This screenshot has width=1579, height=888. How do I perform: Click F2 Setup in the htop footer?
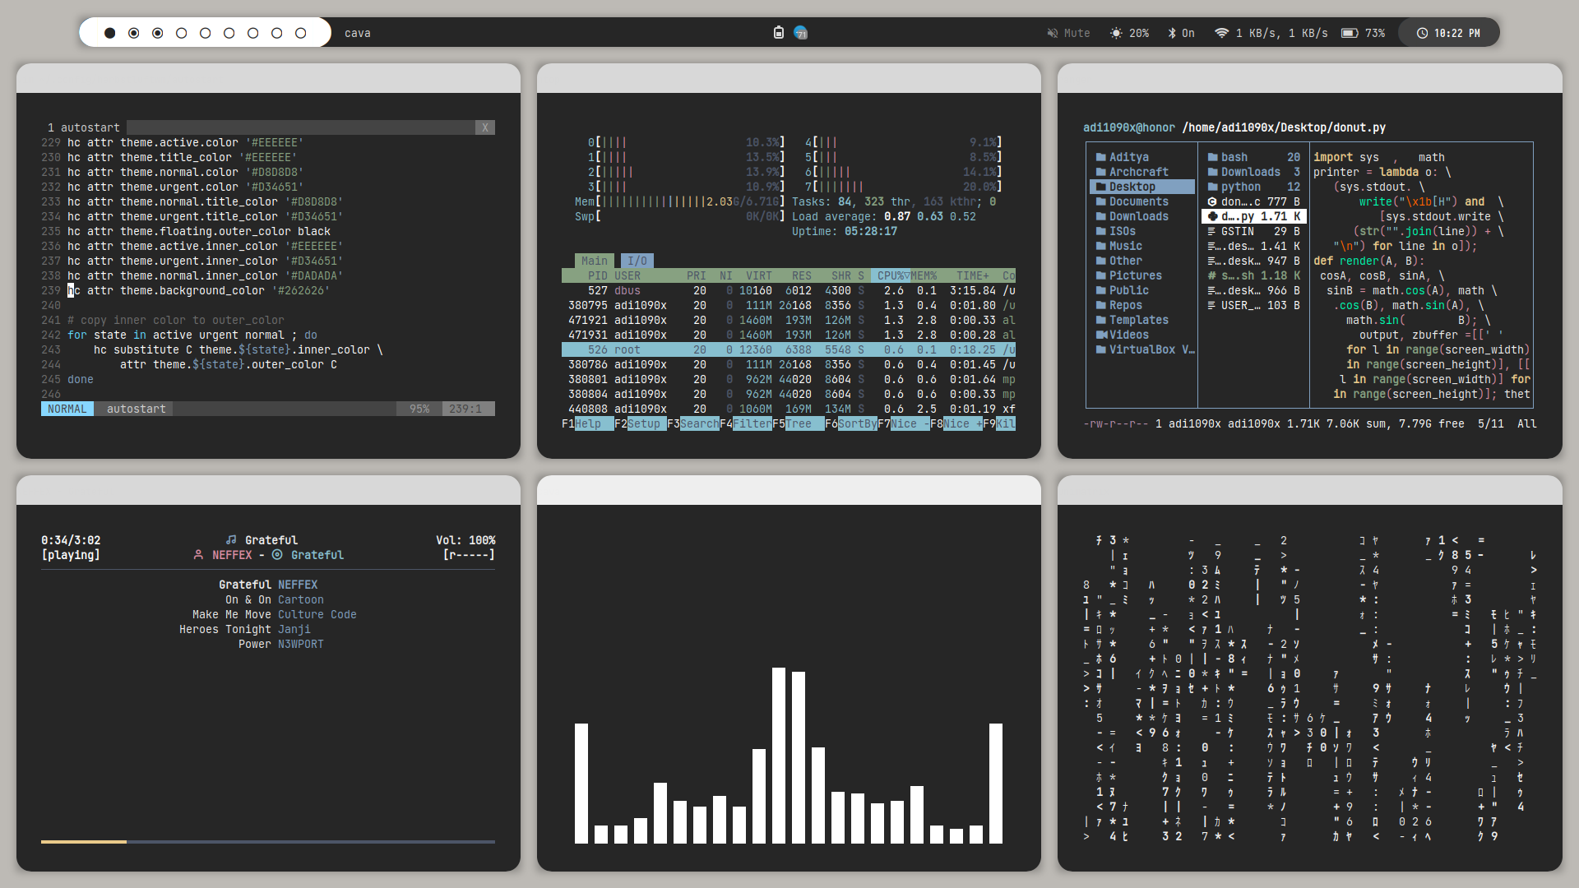[x=644, y=423]
